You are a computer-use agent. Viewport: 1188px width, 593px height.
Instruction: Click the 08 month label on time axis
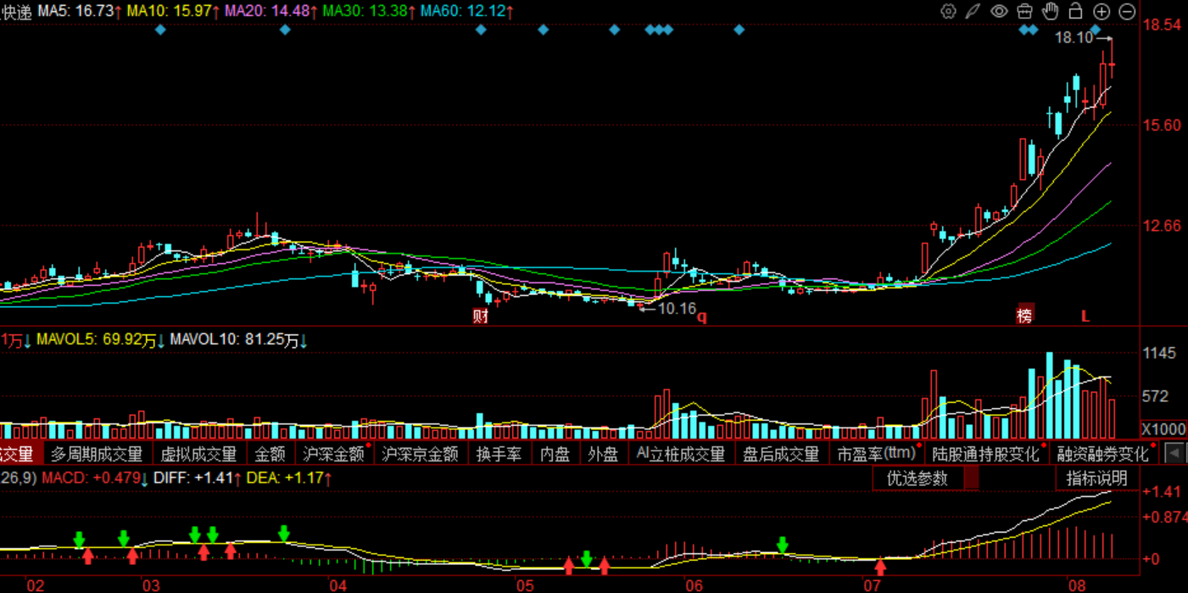[x=1077, y=585]
